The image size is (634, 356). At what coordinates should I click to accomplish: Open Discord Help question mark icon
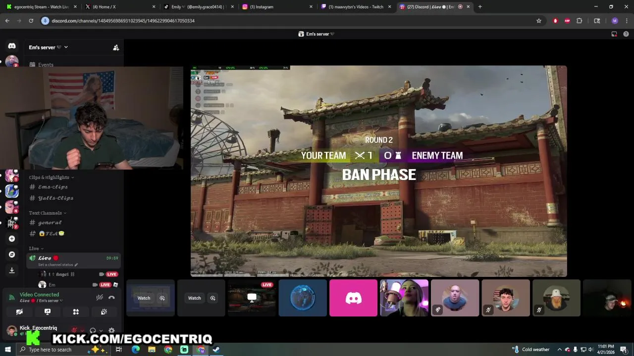coord(626,34)
